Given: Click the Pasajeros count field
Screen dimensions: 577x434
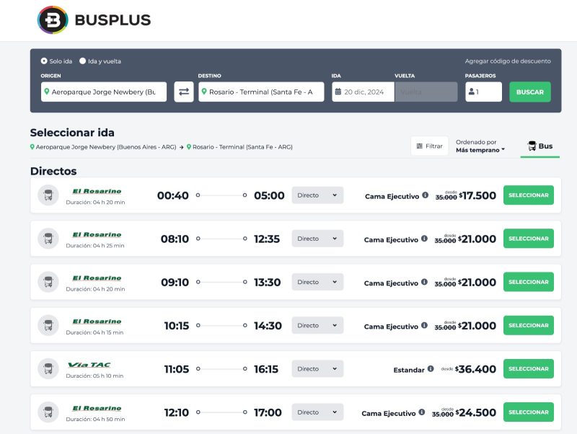Looking at the screenshot, I should click(x=483, y=92).
